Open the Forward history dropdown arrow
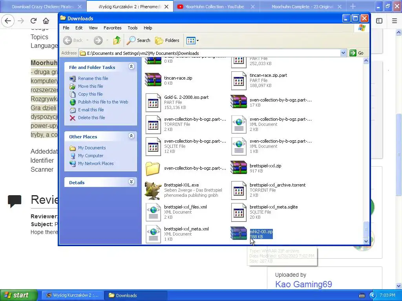The image size is (402, 301). 107,40
